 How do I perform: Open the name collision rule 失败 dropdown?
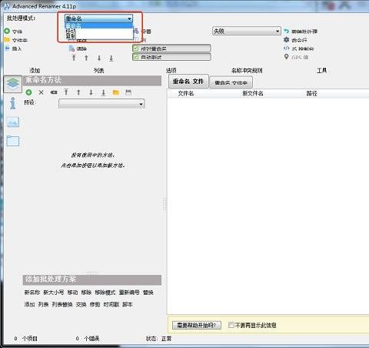point(247,31)
